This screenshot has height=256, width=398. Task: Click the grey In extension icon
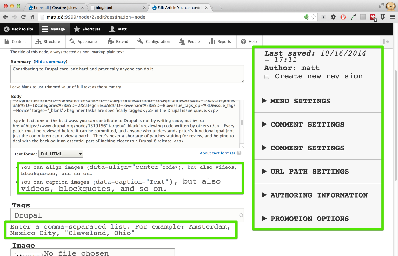click(363, 17)
